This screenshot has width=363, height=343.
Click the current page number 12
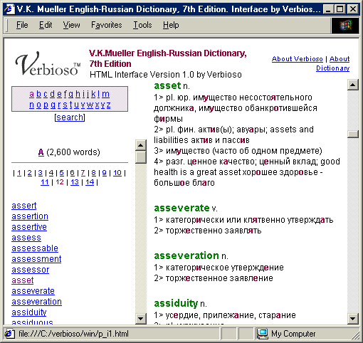point(60,182)
